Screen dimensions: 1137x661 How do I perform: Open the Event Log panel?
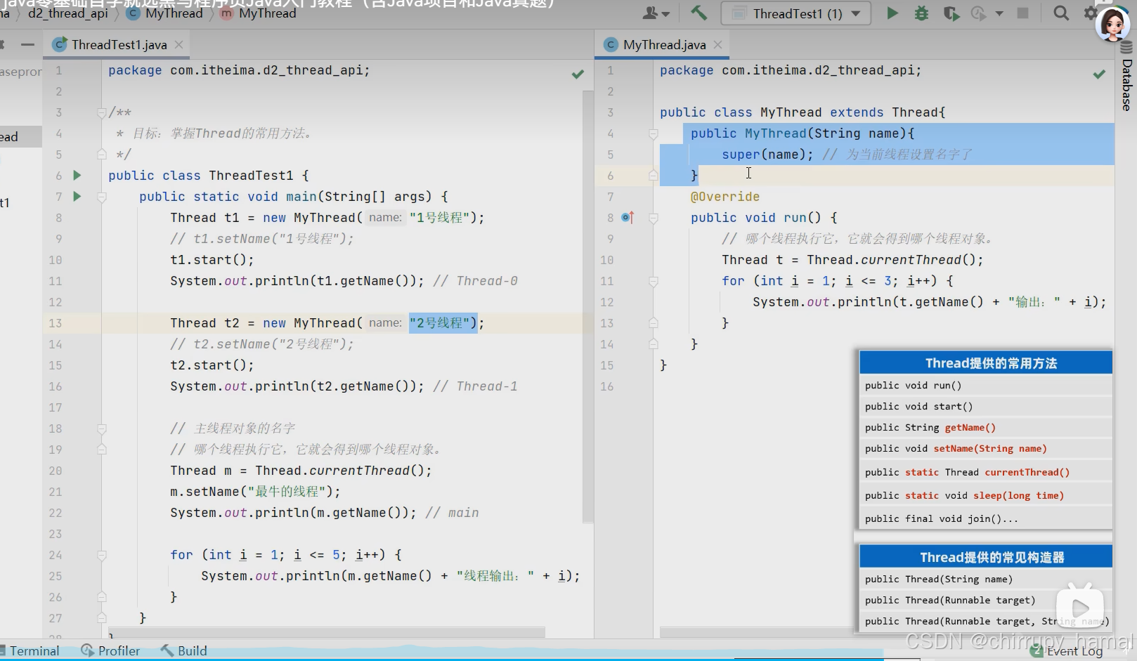coord(1067,650)
